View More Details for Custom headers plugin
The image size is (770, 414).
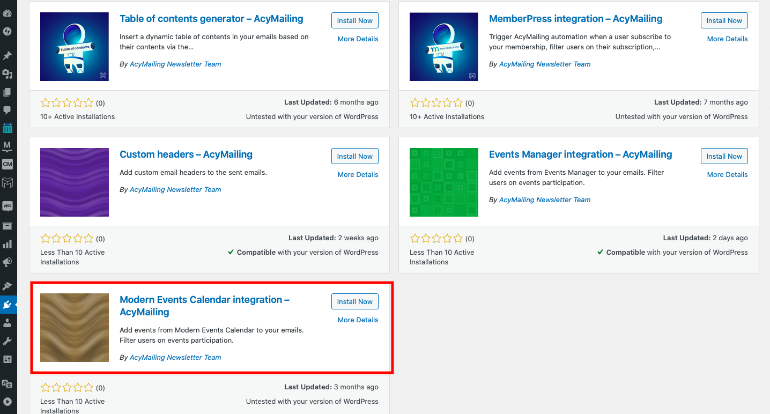[x=358, y=174]
